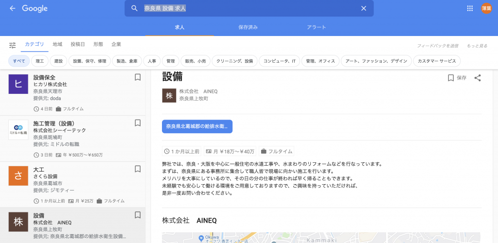Select the カスタマー サービス category chip
This screenshot has height=243, width=498.
point(437,61)
